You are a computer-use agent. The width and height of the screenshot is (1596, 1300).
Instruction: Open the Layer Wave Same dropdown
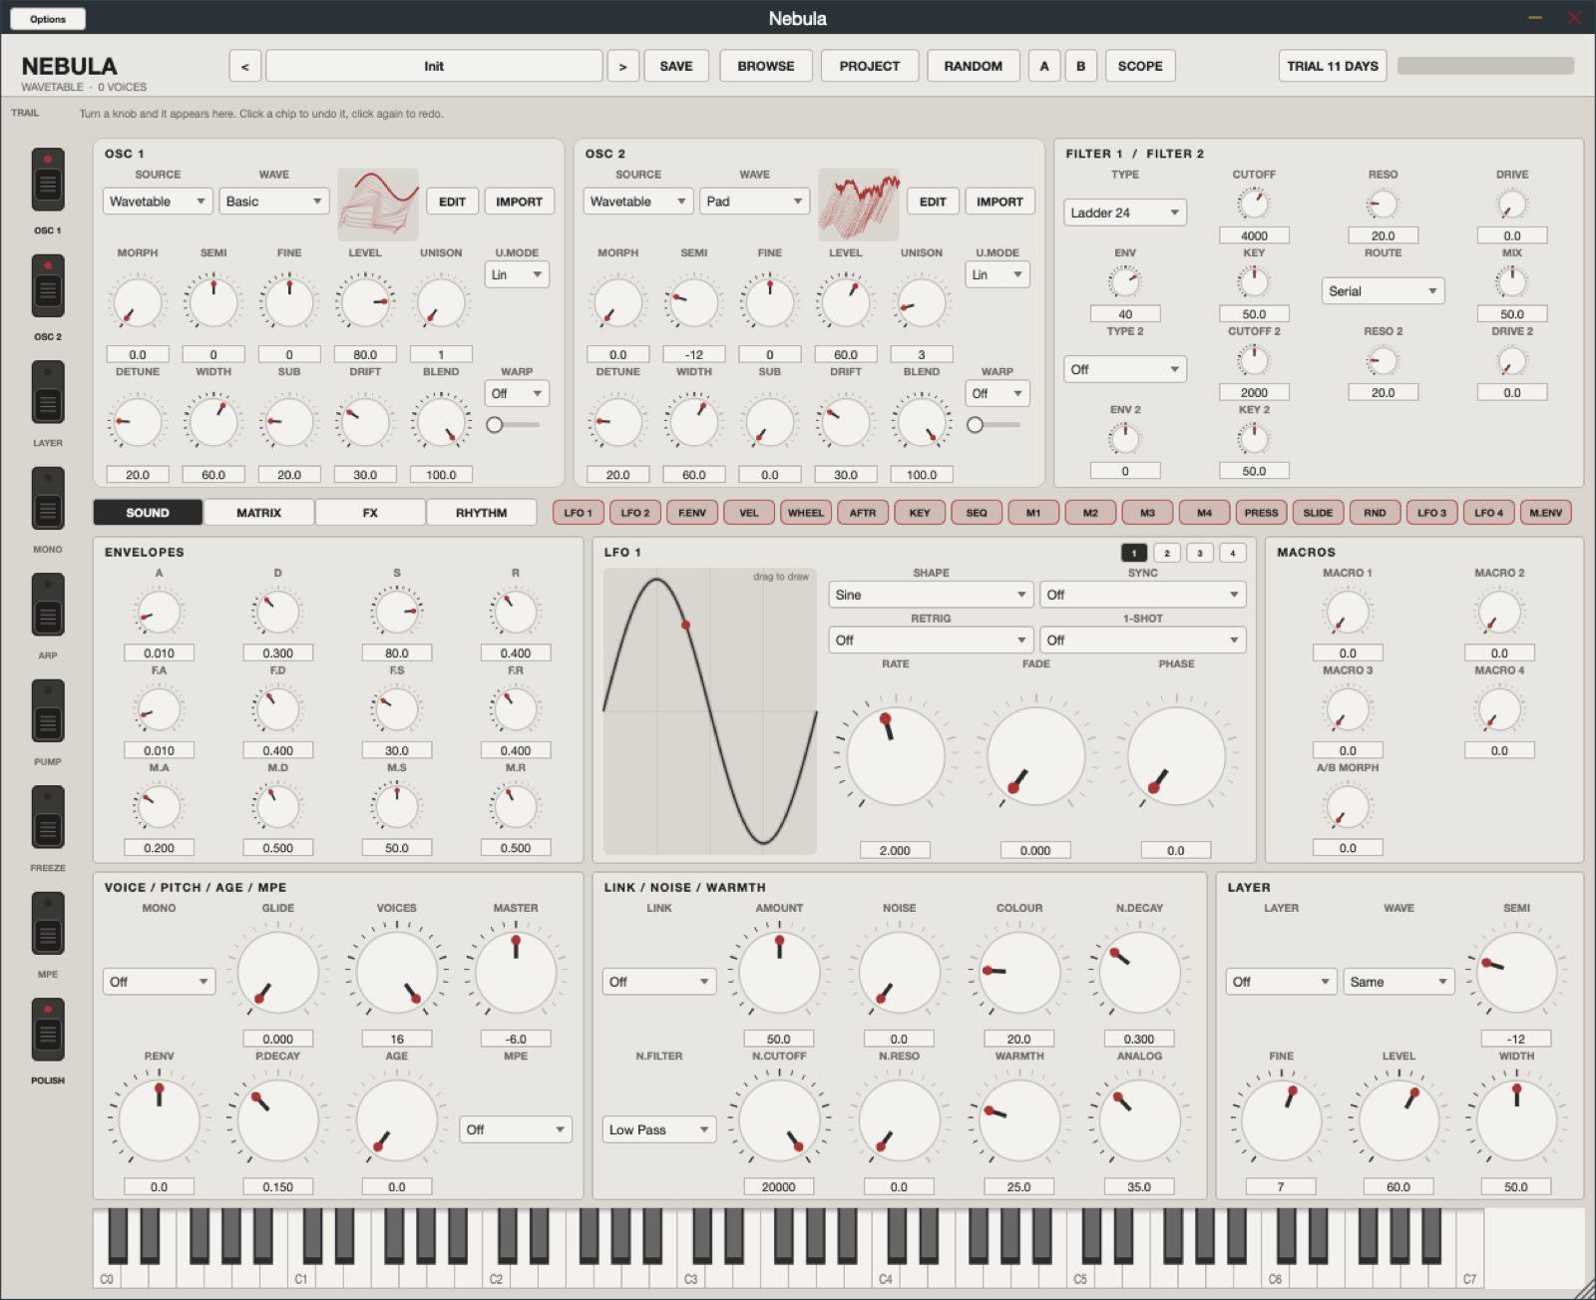(1398, 982)
